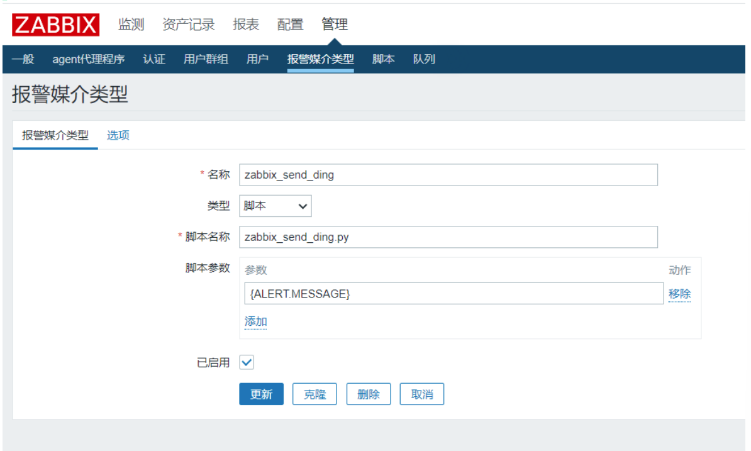The width and height of the screenshot is (751, 451).
Task: Open the 配置 top menu
Action: (290, 25)
